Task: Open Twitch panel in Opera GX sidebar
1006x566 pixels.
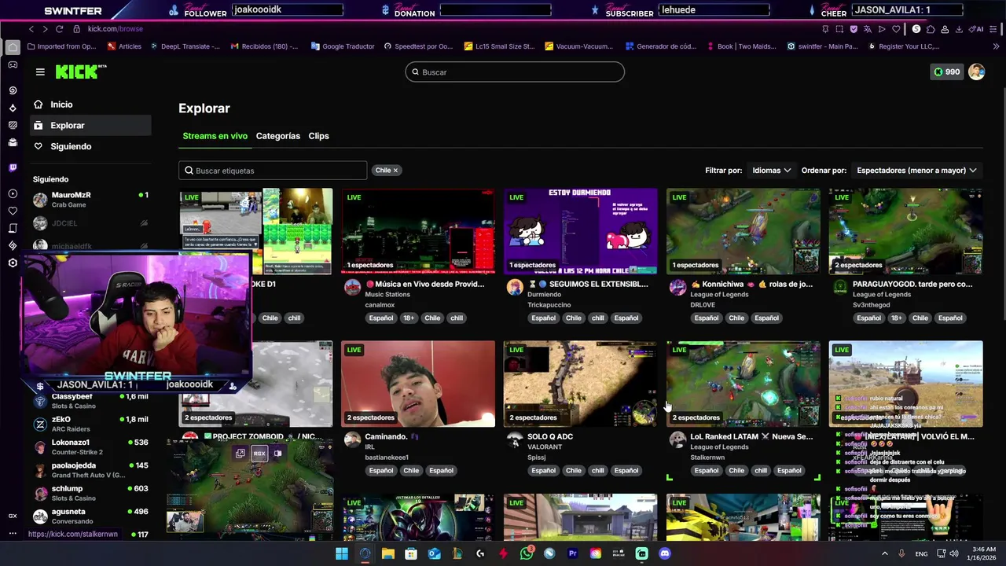Action: pos(13,167)
